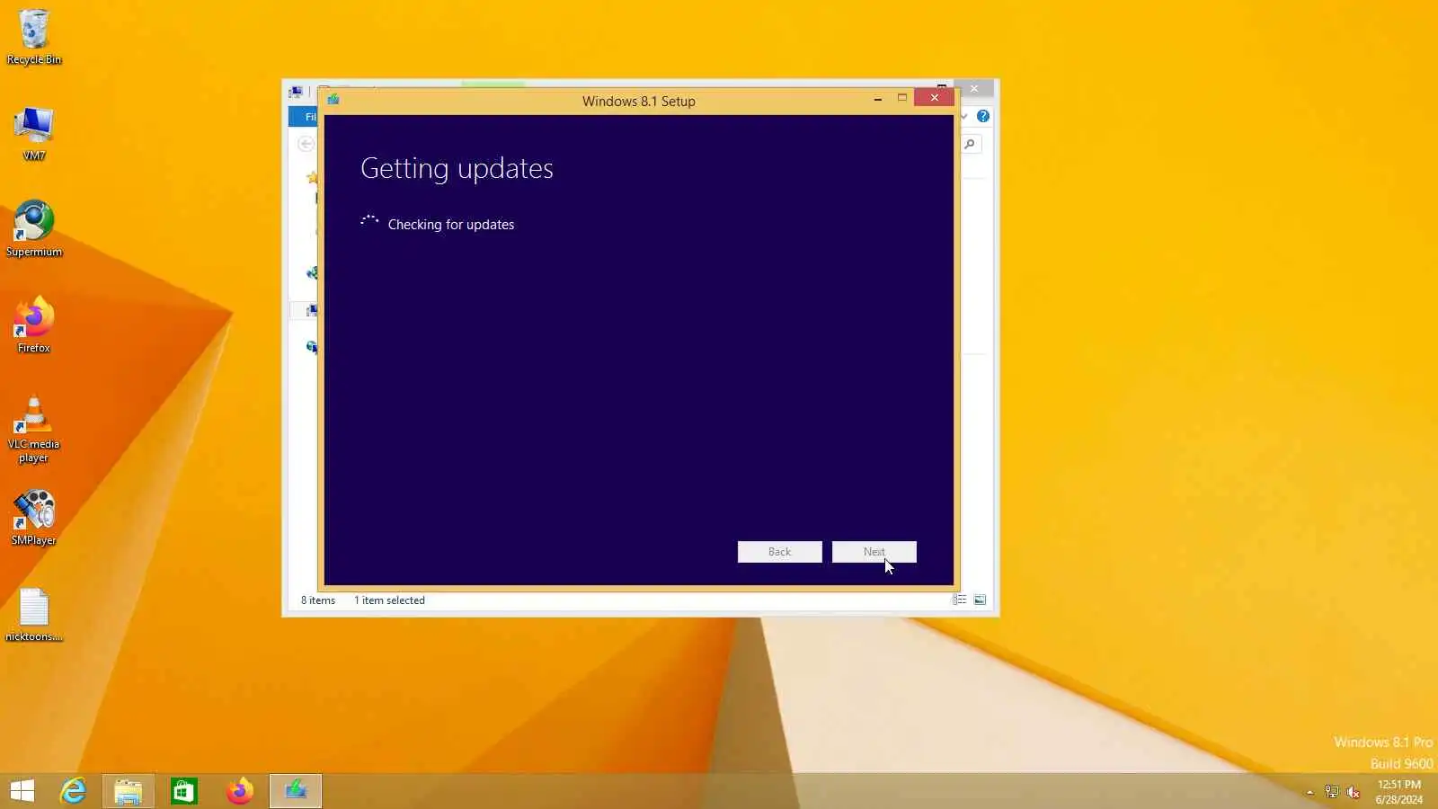Select the nicktoons text file on desktop
Viewport: 1438px width, 809px height.
[34, 615]
